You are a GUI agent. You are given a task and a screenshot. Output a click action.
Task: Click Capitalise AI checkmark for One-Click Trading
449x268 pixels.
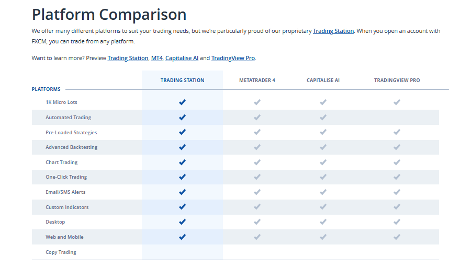tap(323, 177)
